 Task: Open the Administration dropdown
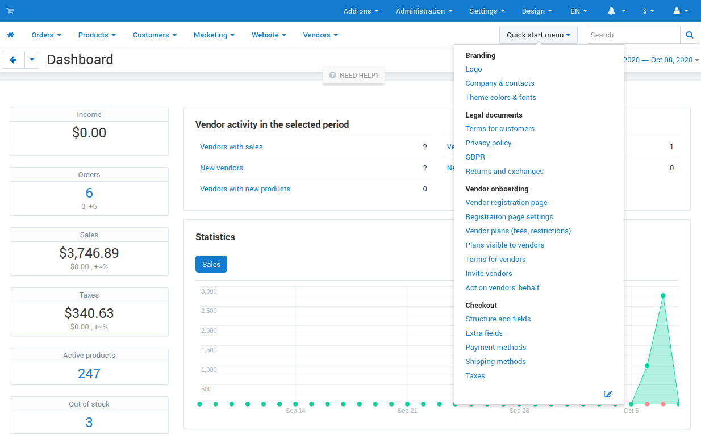[x=424, y=11]
